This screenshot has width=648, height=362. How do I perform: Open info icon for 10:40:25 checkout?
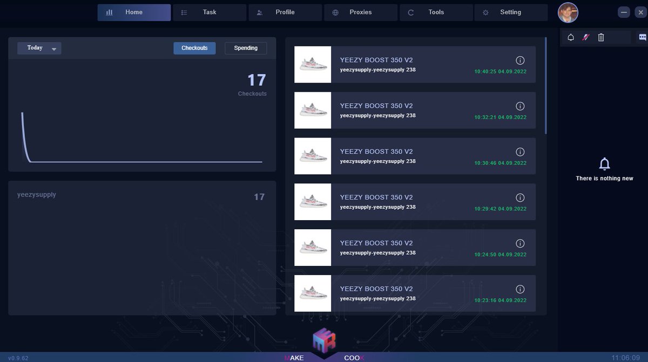click(520, 60)
